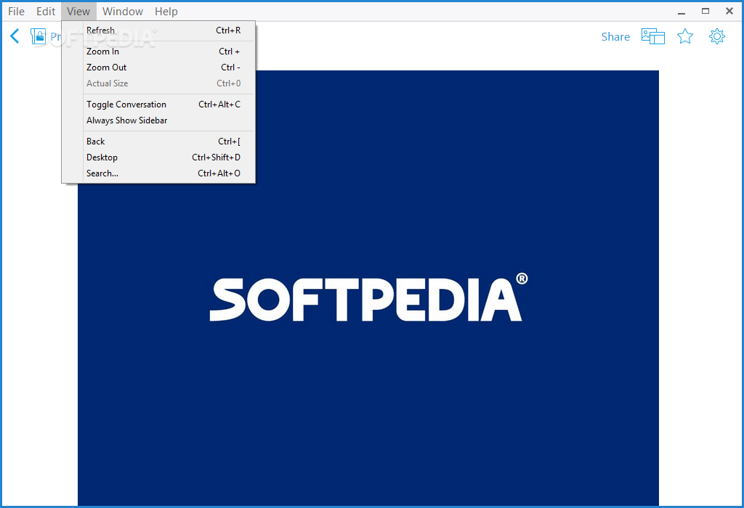Close the application window
This screenshot has width=744, height=508.
(x=729, y=12)
